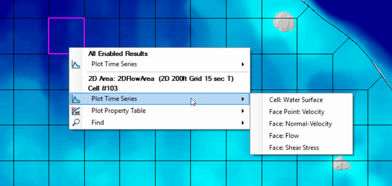Screen dimensions: 392x186
Task: Open the Plot Property Table menu entry
Action: click(x=119, y=111)
